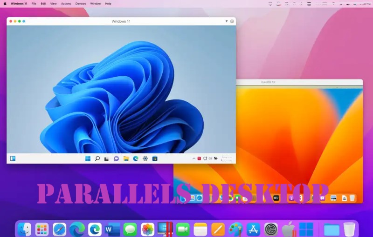Image resolution: width=373 pixels, height=237 pixels.
Task: Open File Explorer on the Windows taskbar
Action: 126,158
